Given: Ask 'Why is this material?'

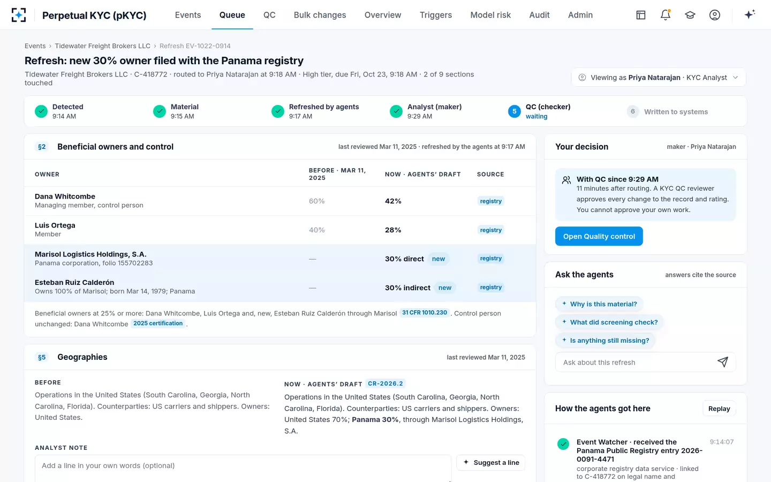Looking at the screenshot, I should pyautogui.click(x=599, y=304).
